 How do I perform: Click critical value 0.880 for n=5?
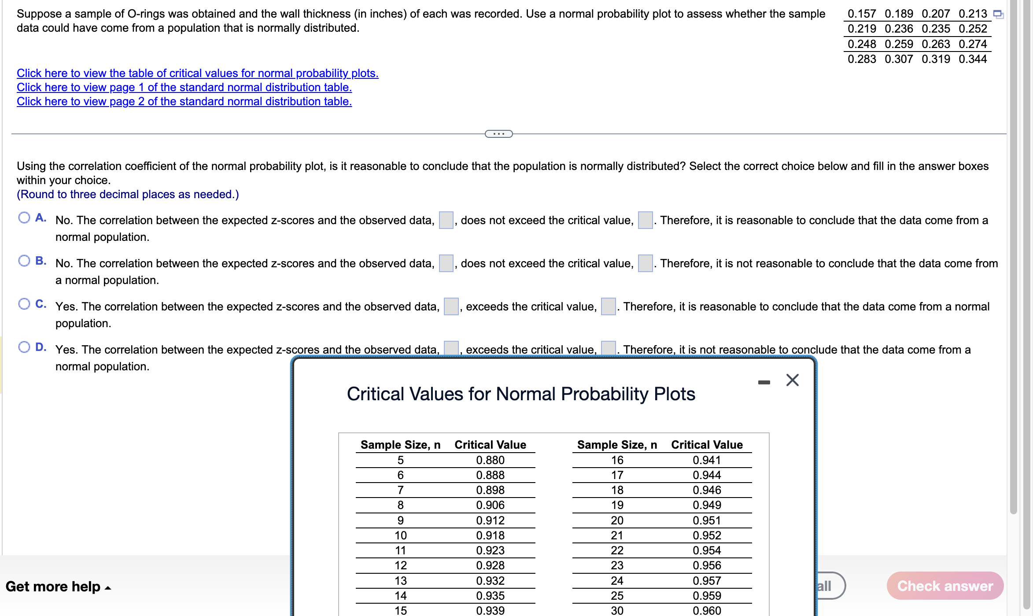[490, 460]
